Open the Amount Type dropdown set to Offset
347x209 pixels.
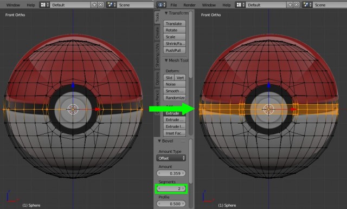(171, 158)
